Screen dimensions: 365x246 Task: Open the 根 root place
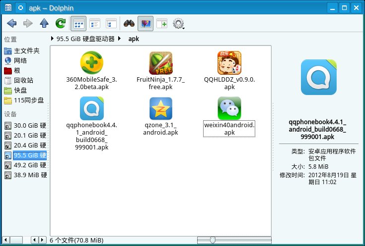point(12,71)
